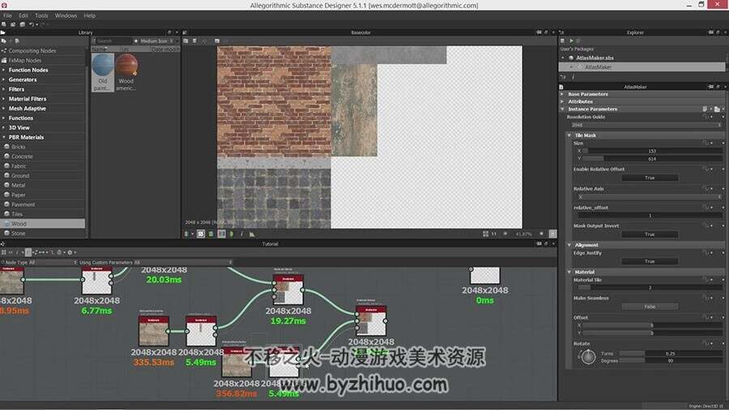Toggle Mask Output Invert True button
This screenshot has height=410, width=729.
pyautogui.click(x=650, y=234)
